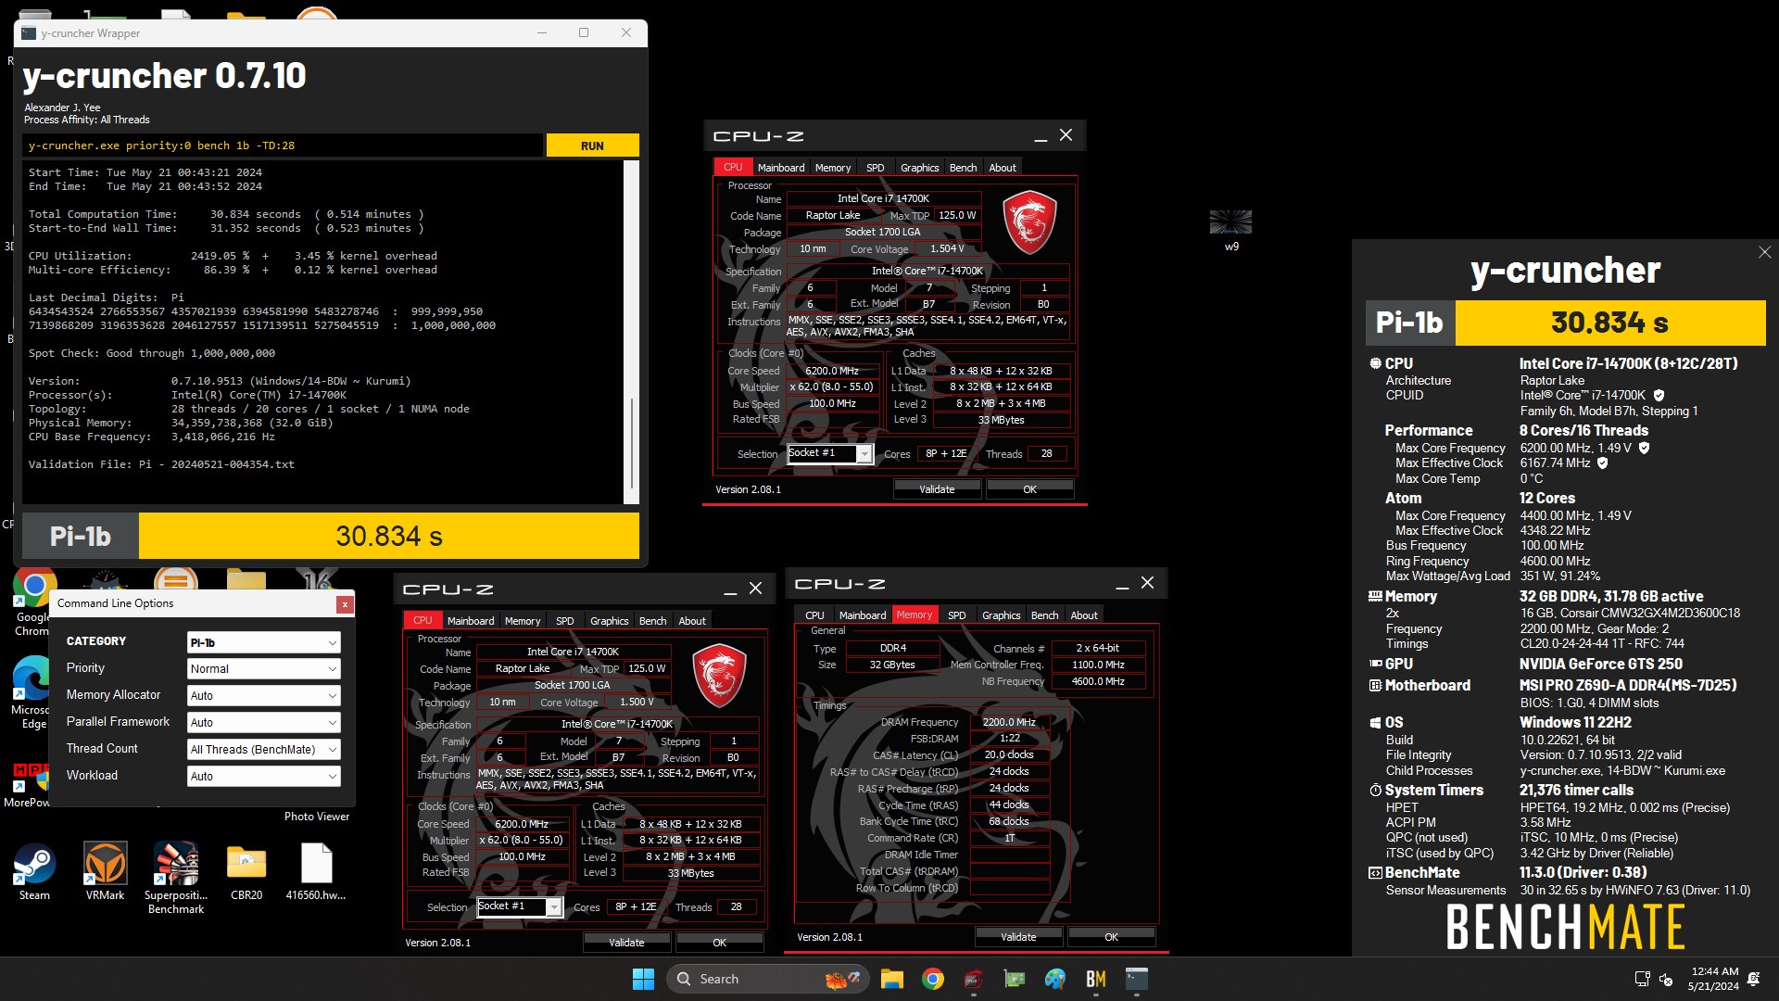Open the CATEGORY dropdown showing Pi-1b

point(264,642)
